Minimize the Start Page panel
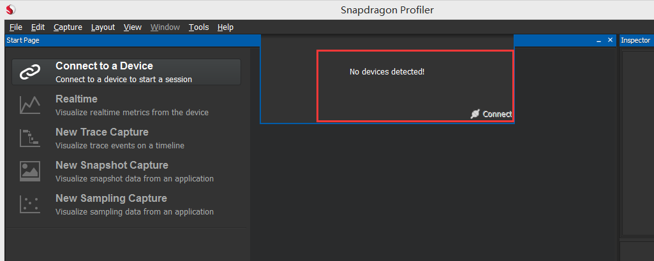Screen dimensions: 654x261 [x=598, y=40]
